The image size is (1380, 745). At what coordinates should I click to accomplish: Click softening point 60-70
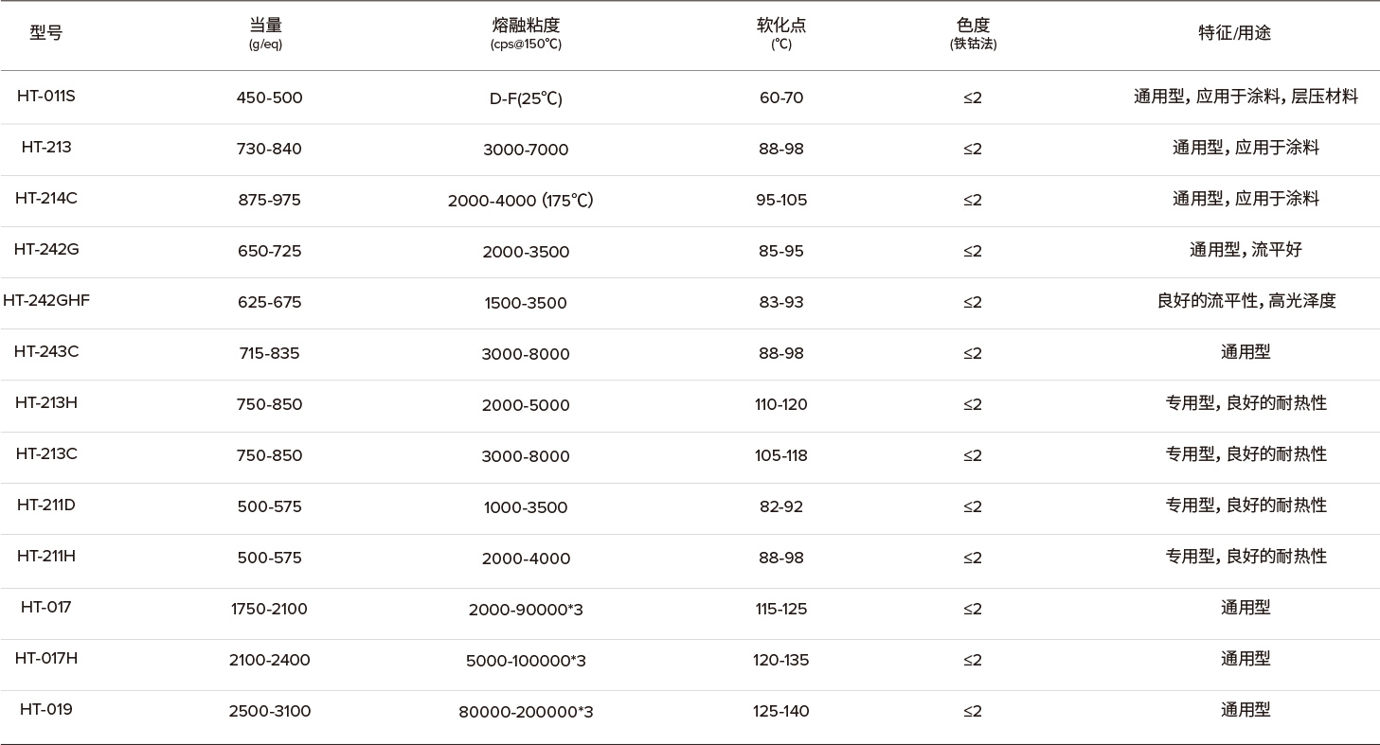pyautogui.click(x=781, y=98)
